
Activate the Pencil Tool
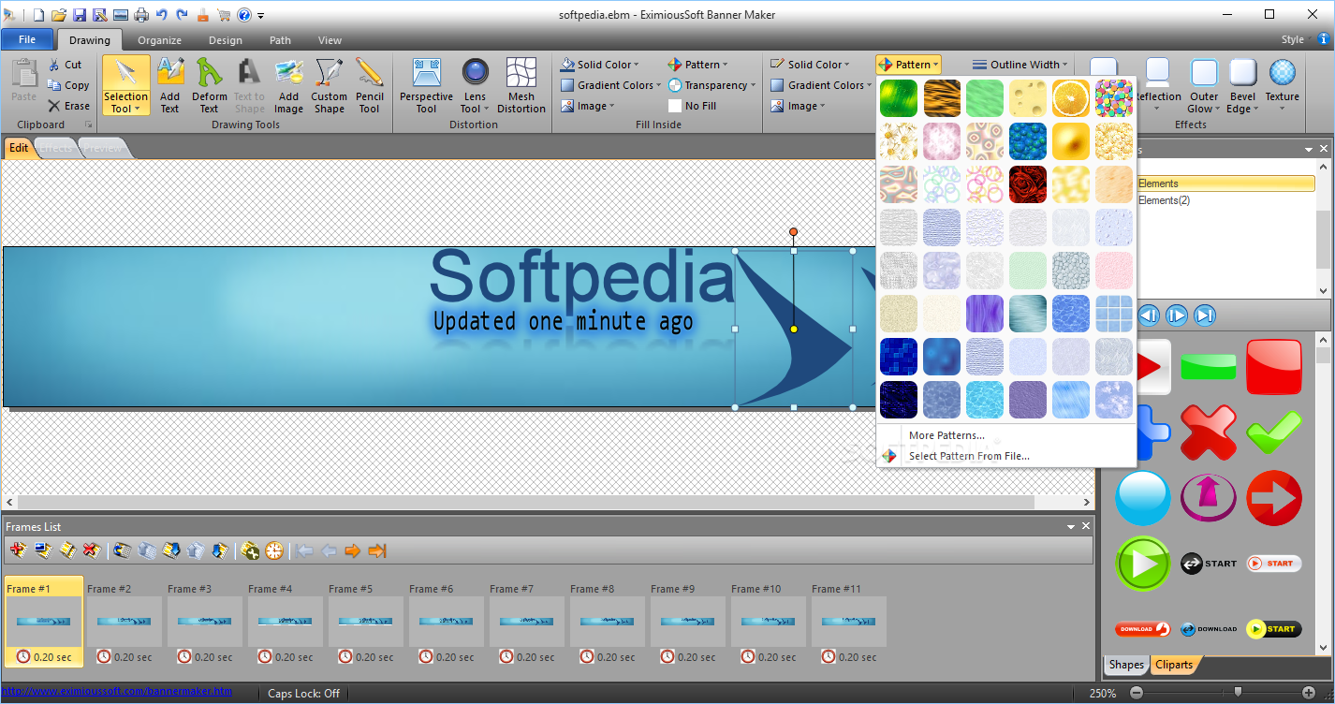[x=370, y=85]
